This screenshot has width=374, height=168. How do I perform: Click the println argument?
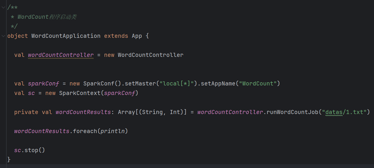tap(112, 131)
